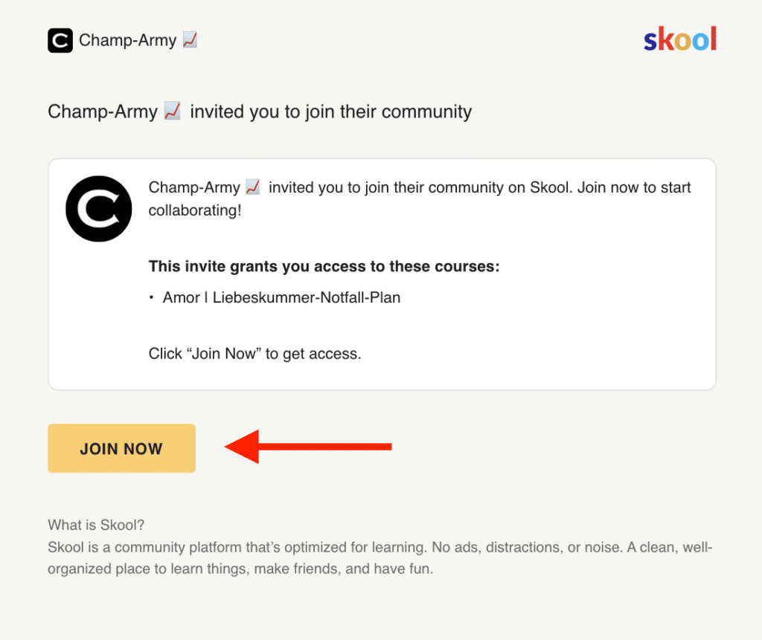The image size is (762, 640).
Task: Open the Skool logo at top right
Action: [680, 39]
